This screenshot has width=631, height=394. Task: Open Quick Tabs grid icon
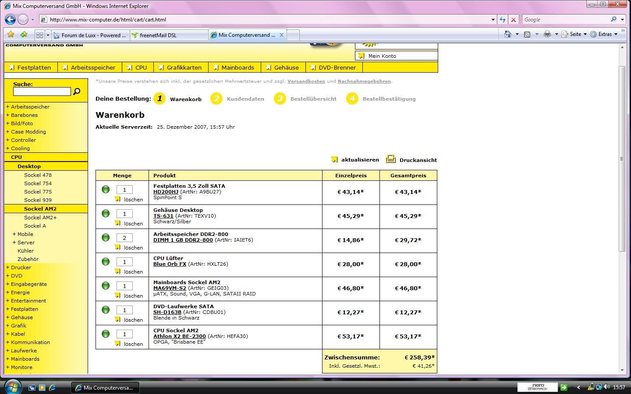coord(39,35)
